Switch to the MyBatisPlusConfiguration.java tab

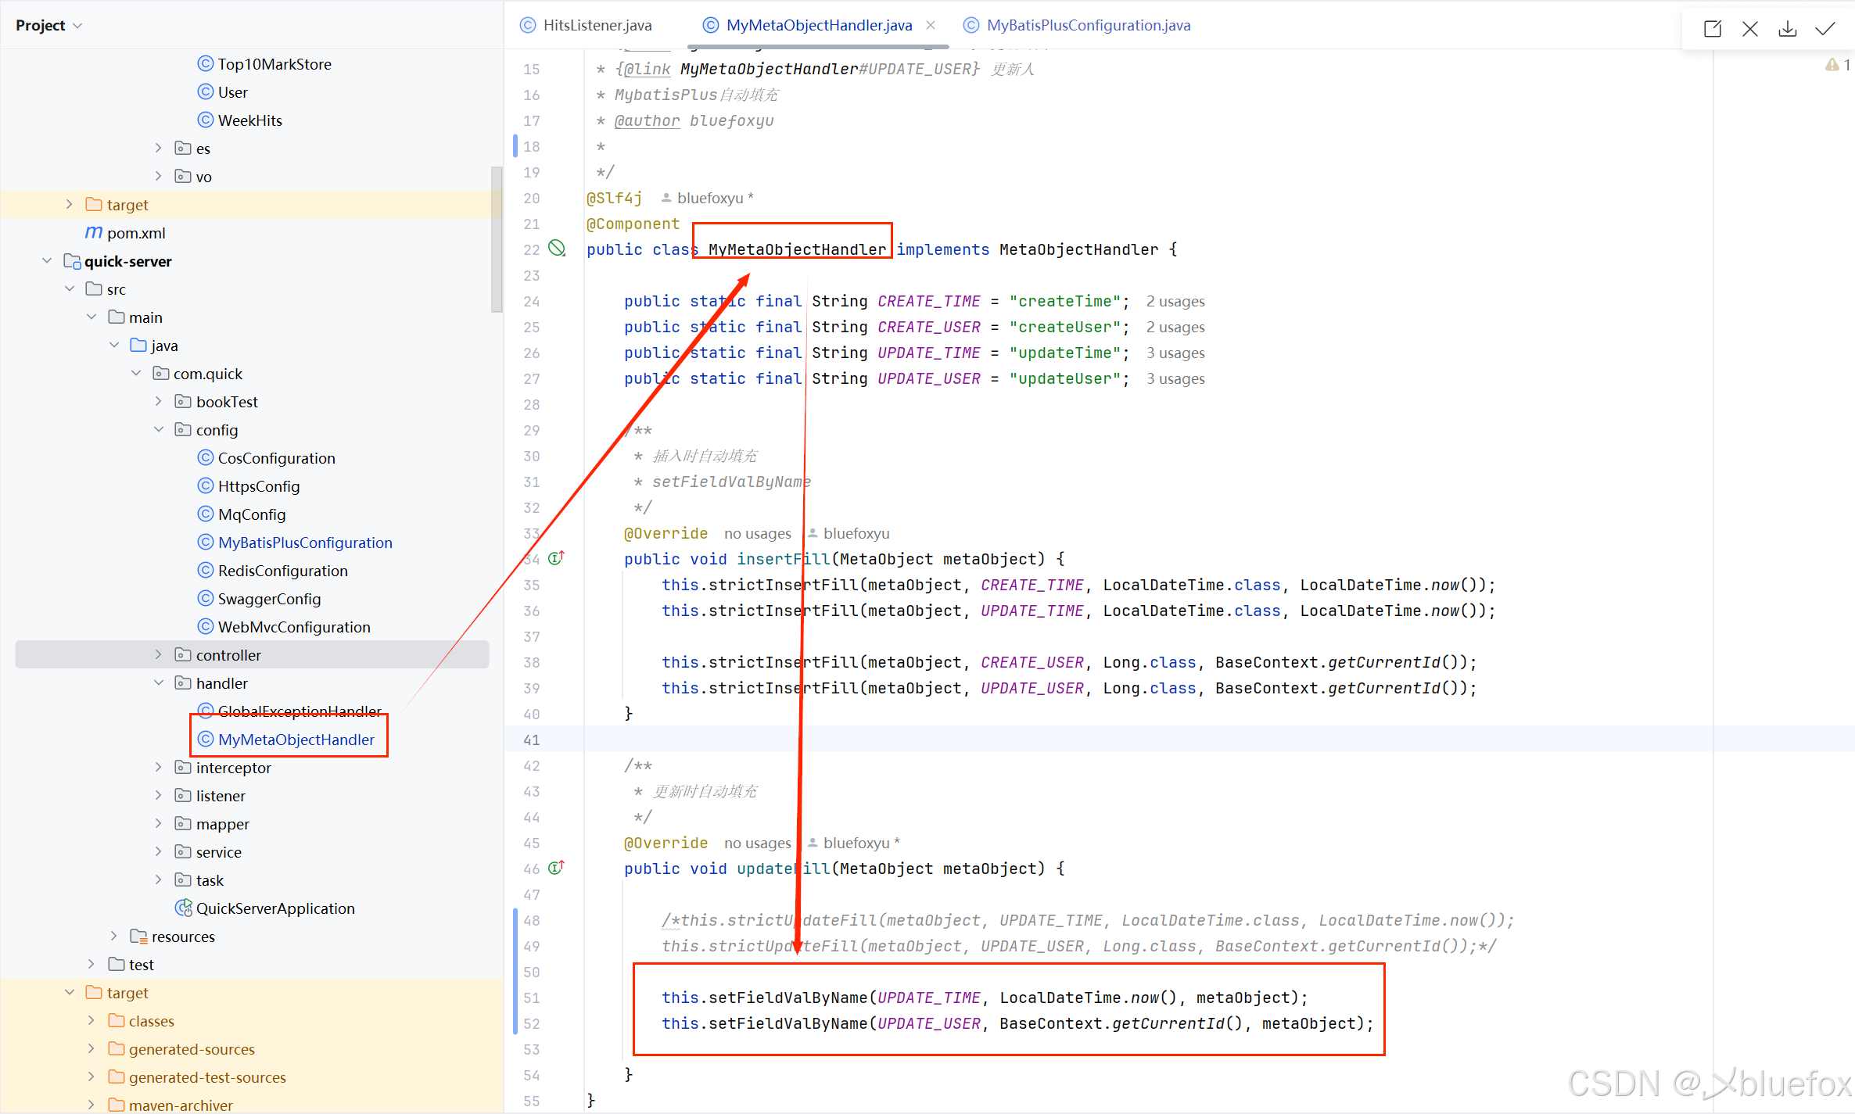tap(1088, 25)
